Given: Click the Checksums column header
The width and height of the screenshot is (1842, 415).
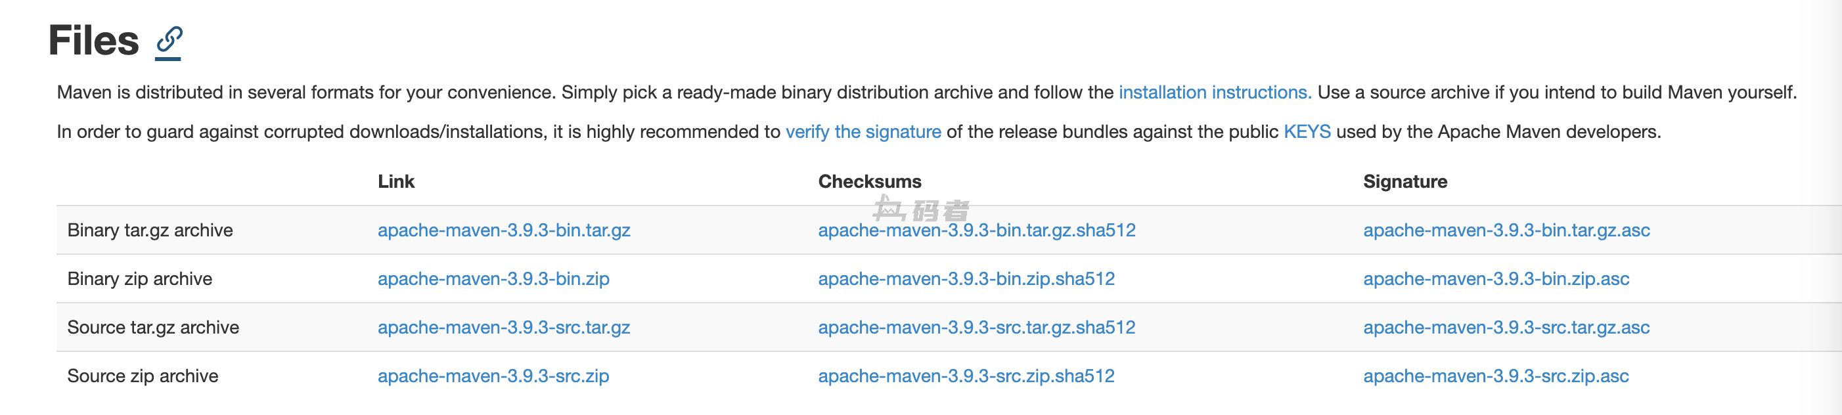Looking at the screenshot, I should [x=870, y=181].
